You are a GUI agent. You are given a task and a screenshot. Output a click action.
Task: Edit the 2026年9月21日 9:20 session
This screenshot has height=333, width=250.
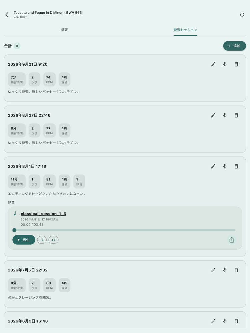tap(213, 64)
